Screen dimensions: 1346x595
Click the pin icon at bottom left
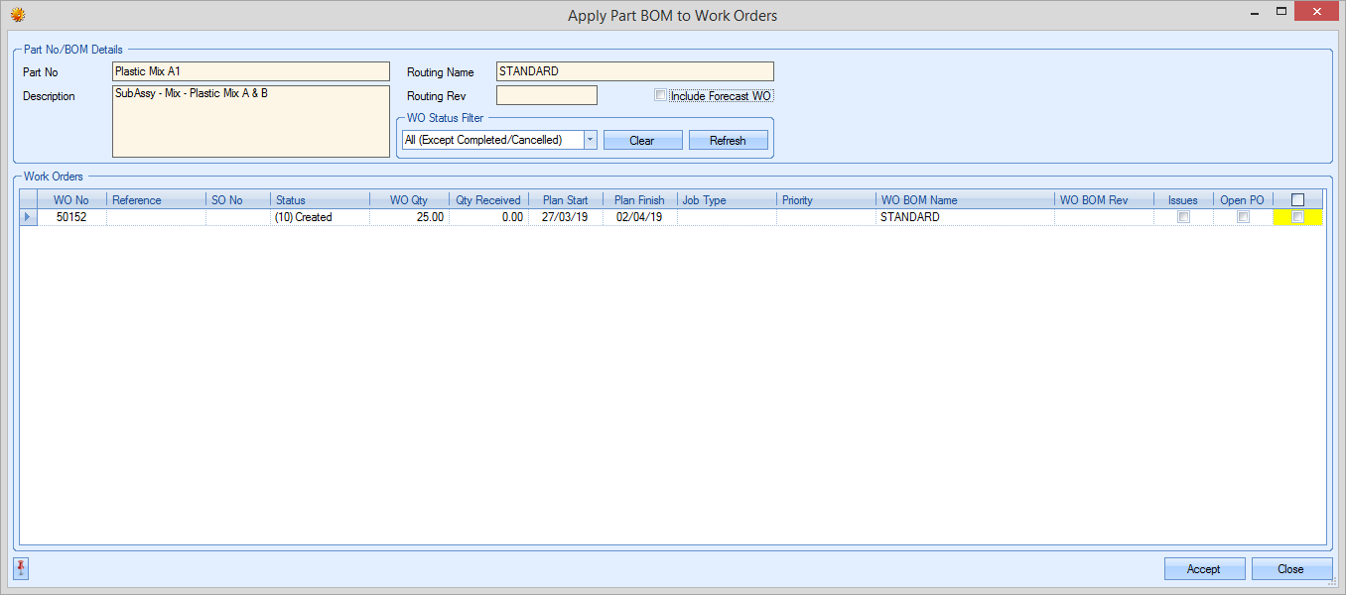pyautogui.click(x=22, y=568)
